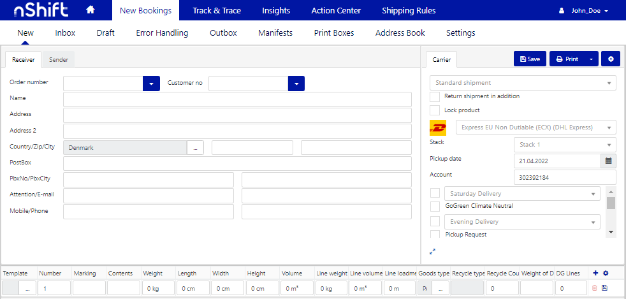626x299 pixels.
Task: Expand the Print button's dropdown arrow
Action: tap(591, 59)
